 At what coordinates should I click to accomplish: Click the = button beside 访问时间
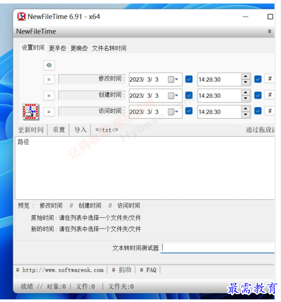pyautogui.click(x=49, y=112)
